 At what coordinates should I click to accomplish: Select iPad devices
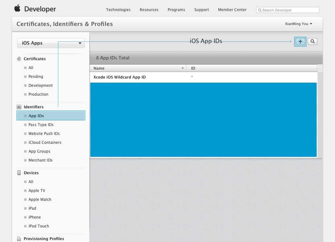(x=32, y=208)
